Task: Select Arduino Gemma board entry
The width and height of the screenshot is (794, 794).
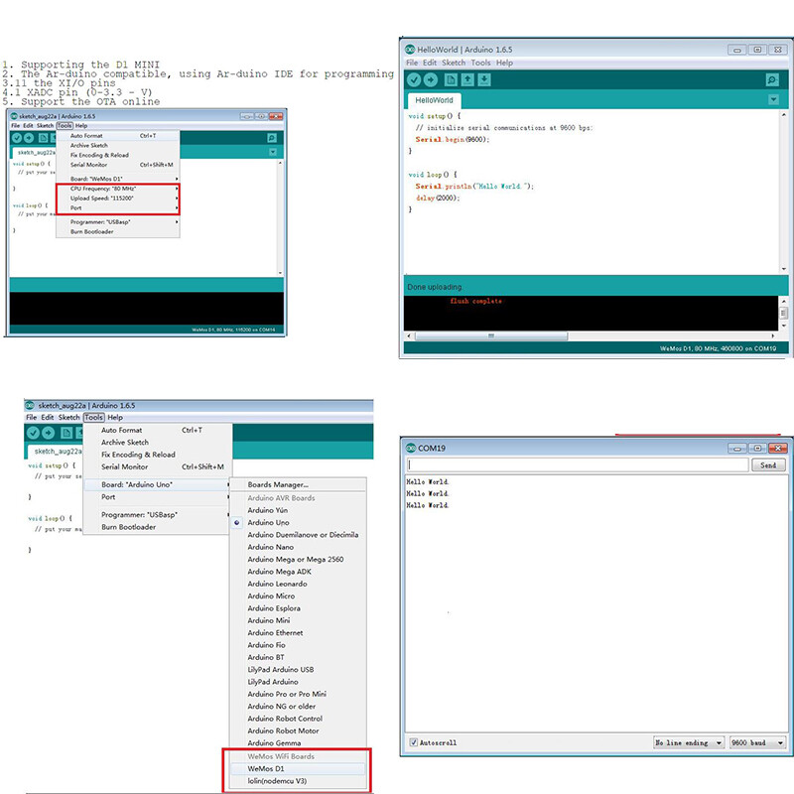Action: click(299, 742)
